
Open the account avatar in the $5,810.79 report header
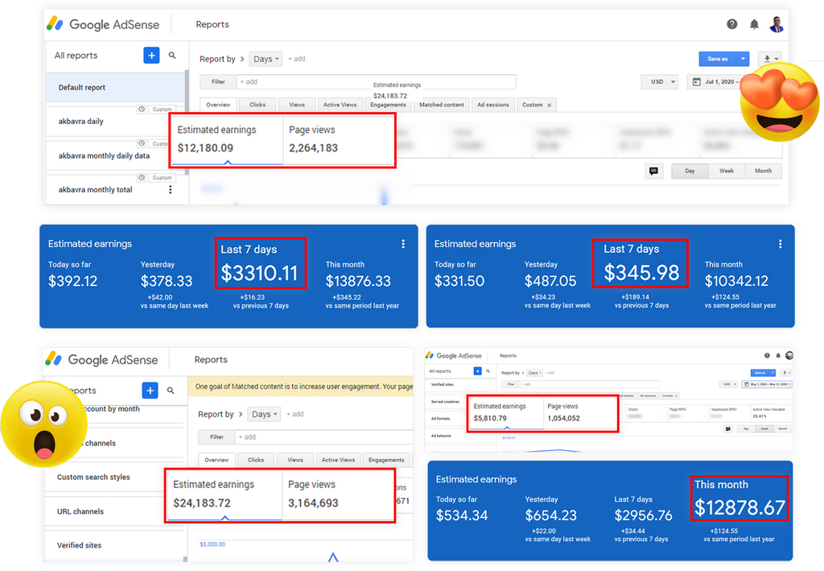coord(789,355)
